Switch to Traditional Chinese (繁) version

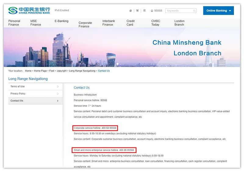pyautogui.click(x=138, y=11)
